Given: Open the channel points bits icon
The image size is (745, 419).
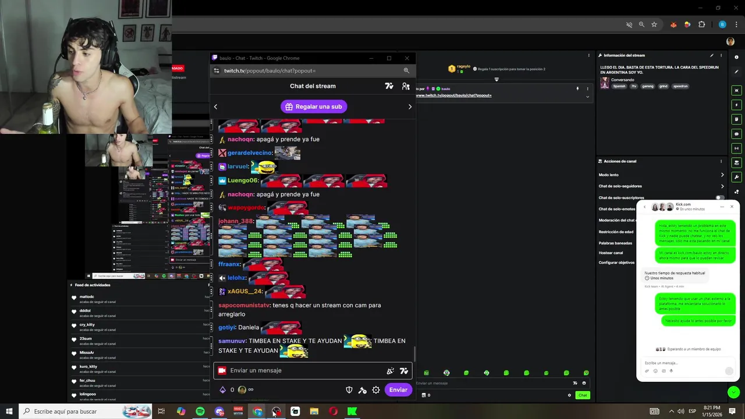Looking at the screenshot, I should point(222,390).
